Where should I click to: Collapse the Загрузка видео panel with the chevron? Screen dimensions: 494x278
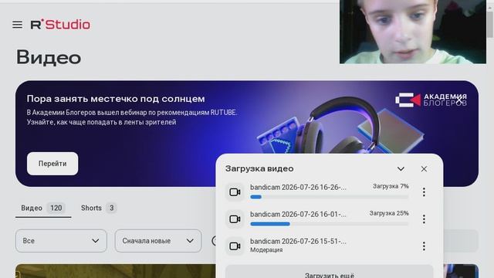pos(401,169)
